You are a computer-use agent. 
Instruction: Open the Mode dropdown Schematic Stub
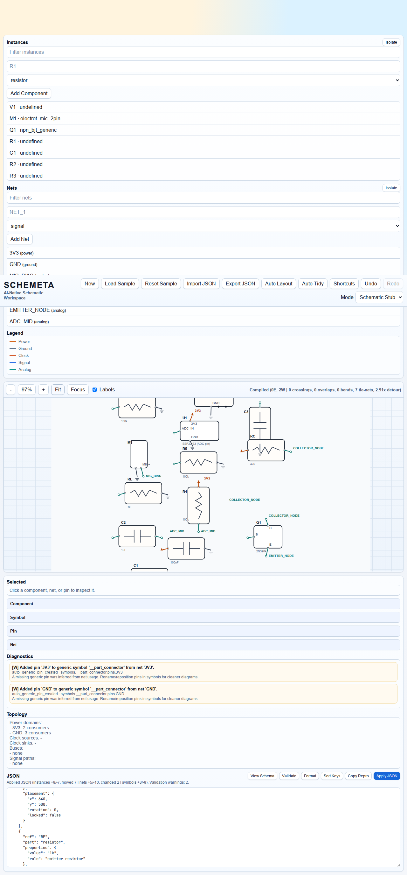point(379,297)
